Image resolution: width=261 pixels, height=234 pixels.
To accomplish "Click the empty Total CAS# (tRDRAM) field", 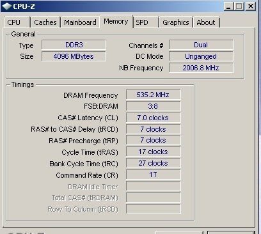I will tap(154, 198).
